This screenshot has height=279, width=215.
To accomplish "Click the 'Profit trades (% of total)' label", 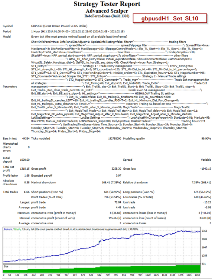I will pyautogui.click(x=47, y=197).
